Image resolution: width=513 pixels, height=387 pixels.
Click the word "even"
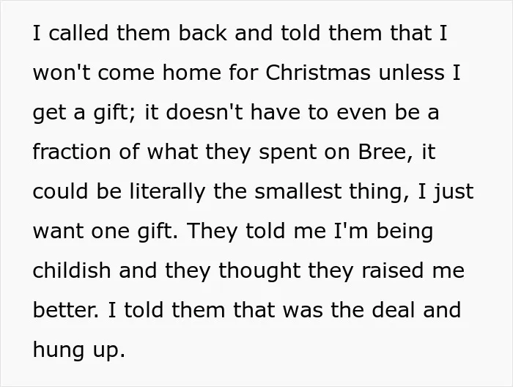click(361, 113)
